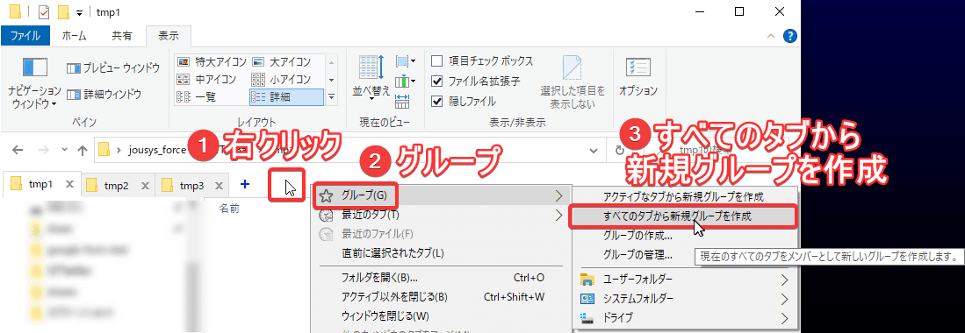
Task: Choose 中アイコン layout
Action: (206, 79)
